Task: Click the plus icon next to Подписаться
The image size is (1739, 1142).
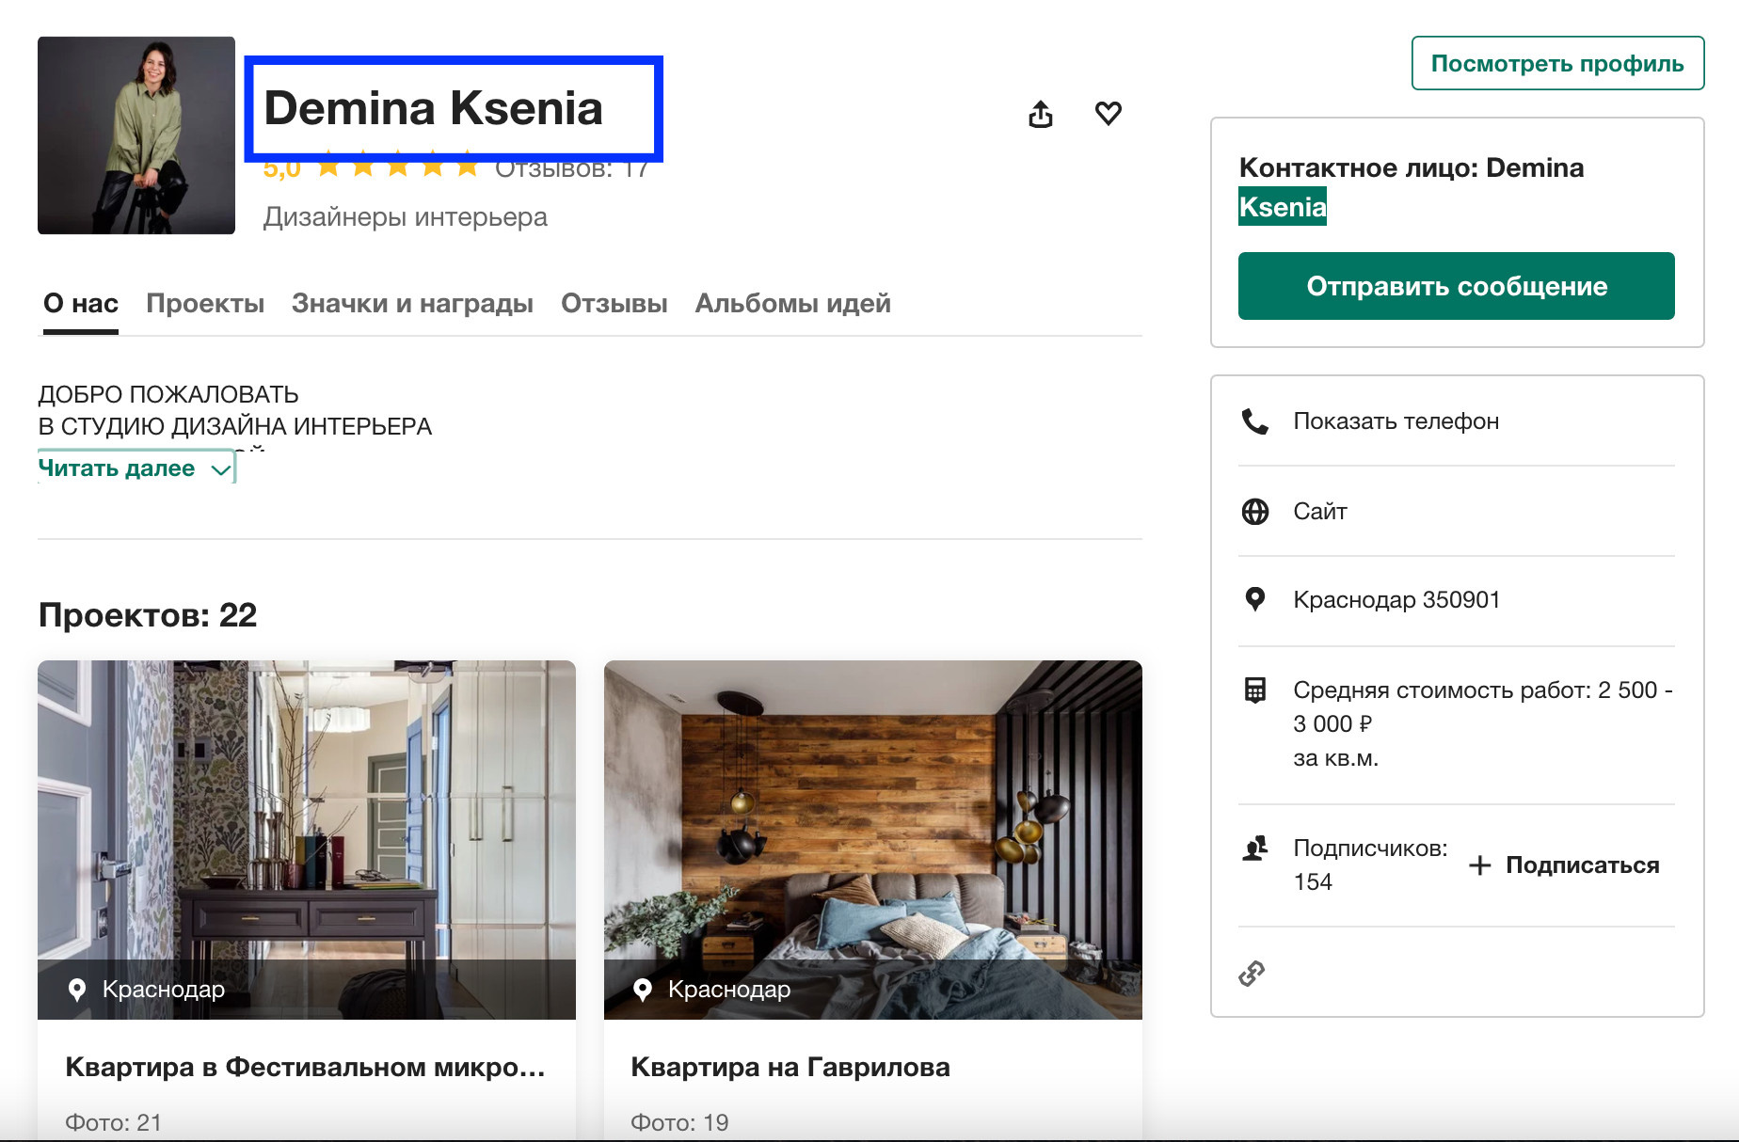Action: [1481, 864]
